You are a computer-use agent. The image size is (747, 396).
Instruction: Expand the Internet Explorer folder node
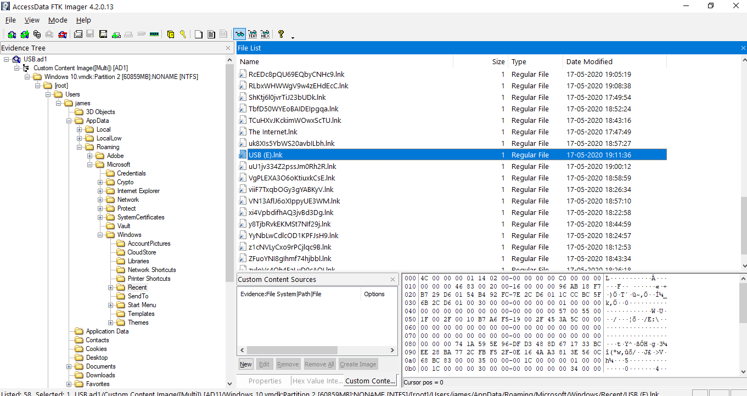pos(100,191)
